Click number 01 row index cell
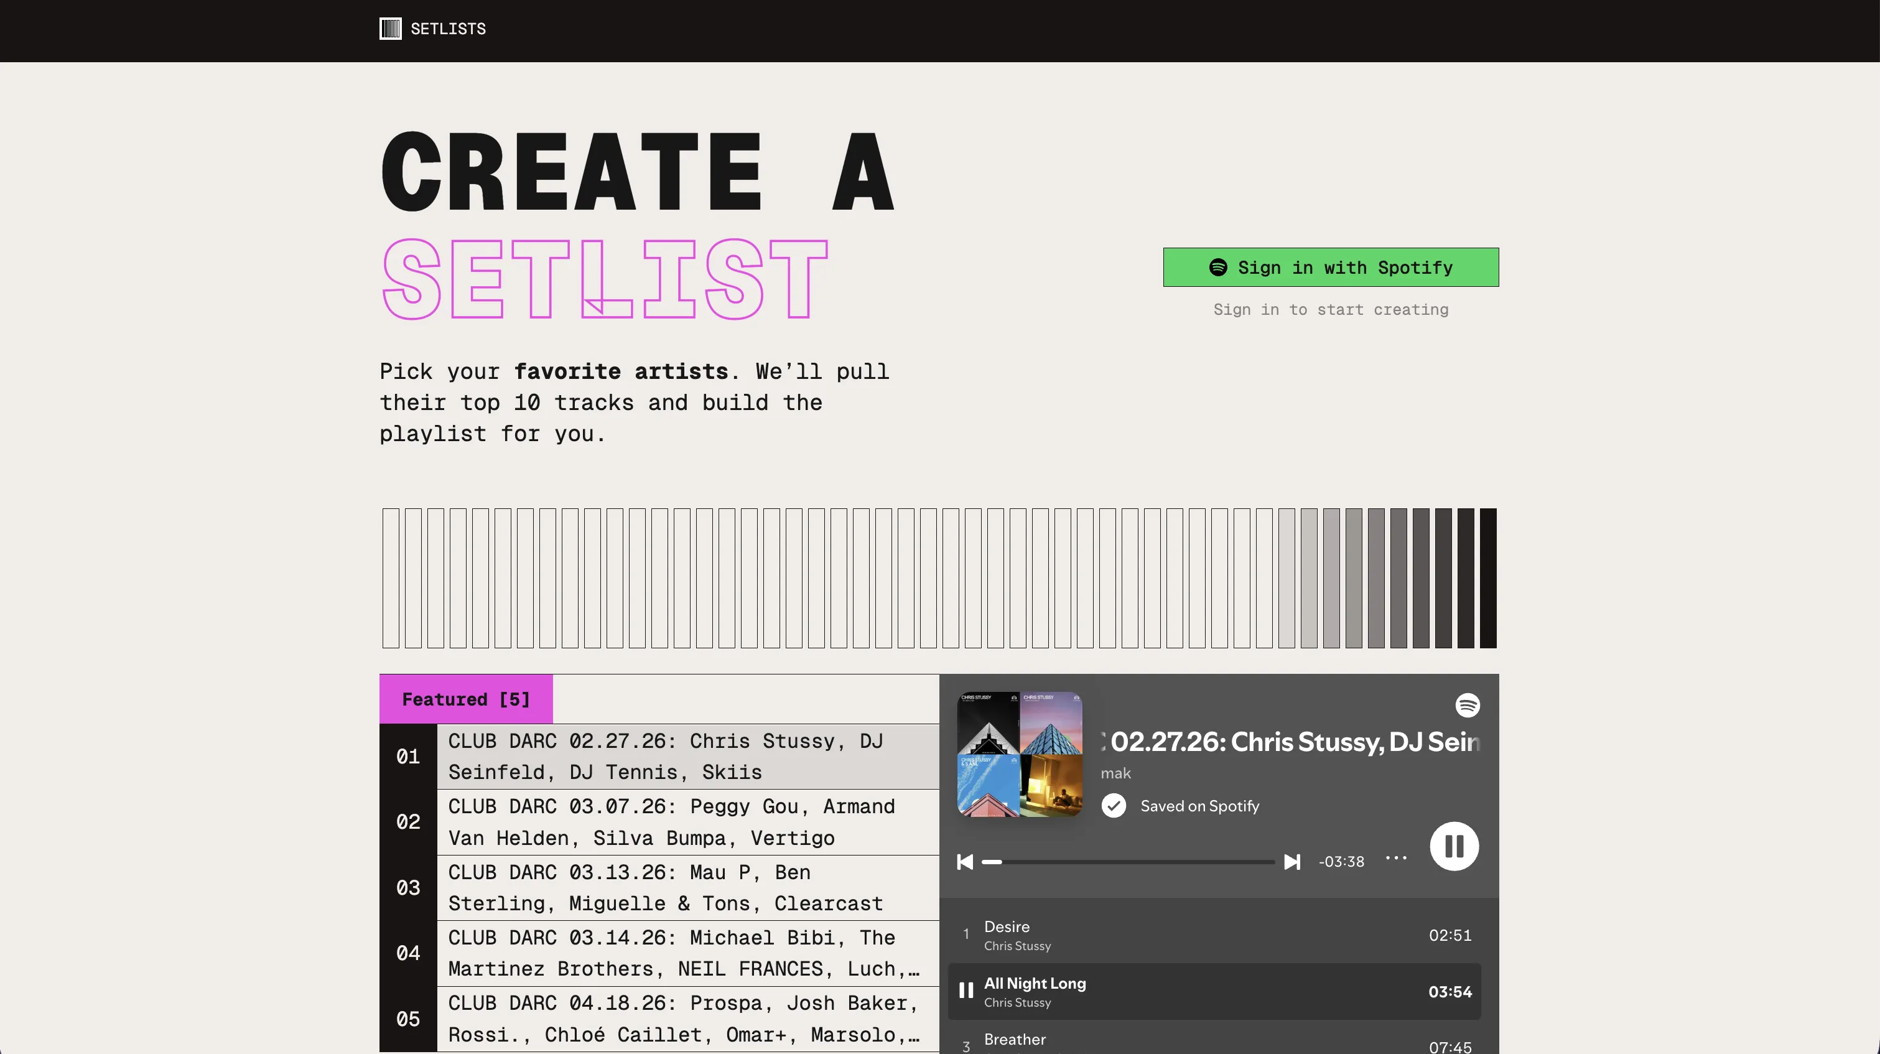Viewport: 1880px width, 1054px height. click(408, 756)
